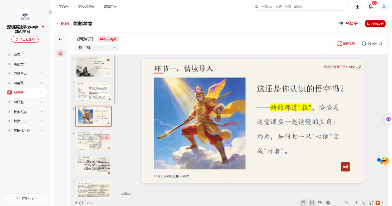Click the 75% zoom level value
392x206 pixels.
(x=347, y=203)
